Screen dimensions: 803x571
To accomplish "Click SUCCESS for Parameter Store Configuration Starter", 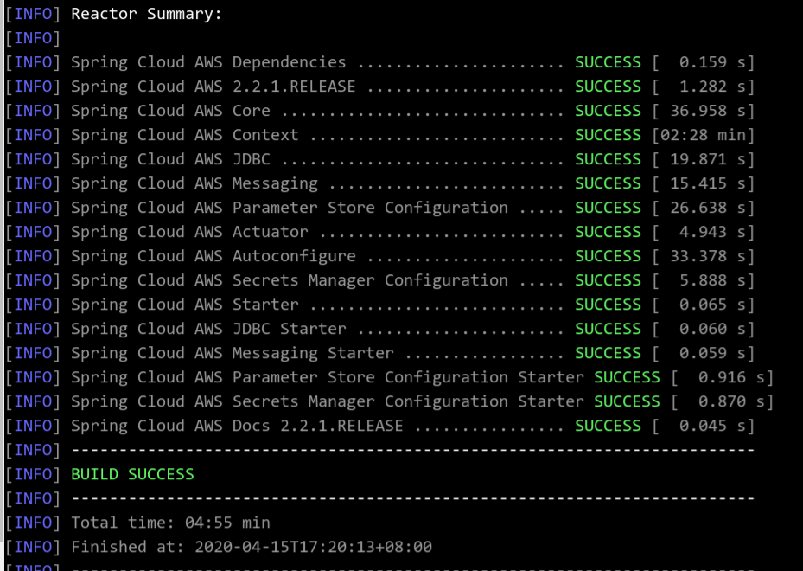I will click(627, 378).
